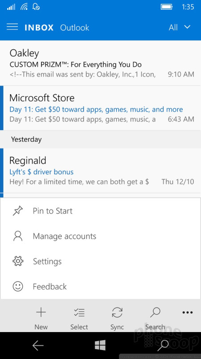Click the Pin to Start pushpin icon
201x359 pixels.
click(x=18, y=211)
